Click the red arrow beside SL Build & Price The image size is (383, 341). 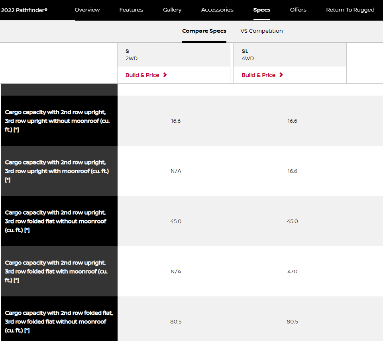[281, 75]
